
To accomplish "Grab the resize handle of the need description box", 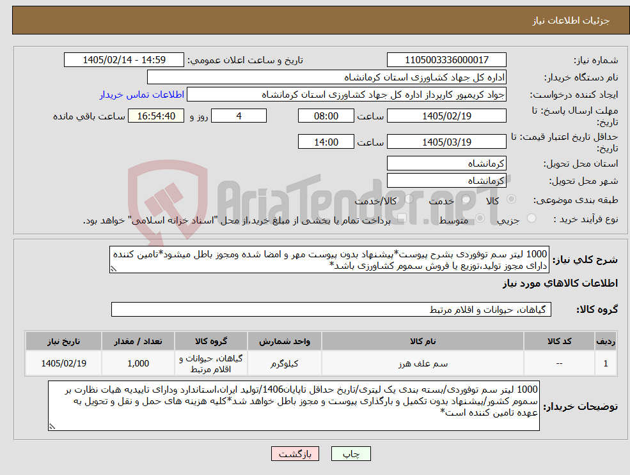I will coord(113,269).
